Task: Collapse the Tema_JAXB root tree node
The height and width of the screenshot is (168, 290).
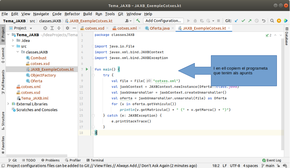Action: [x=8, y=35]
